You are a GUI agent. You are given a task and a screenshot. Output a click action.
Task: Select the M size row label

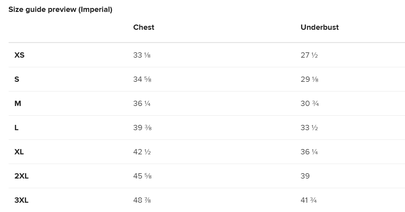click(18, 103)
